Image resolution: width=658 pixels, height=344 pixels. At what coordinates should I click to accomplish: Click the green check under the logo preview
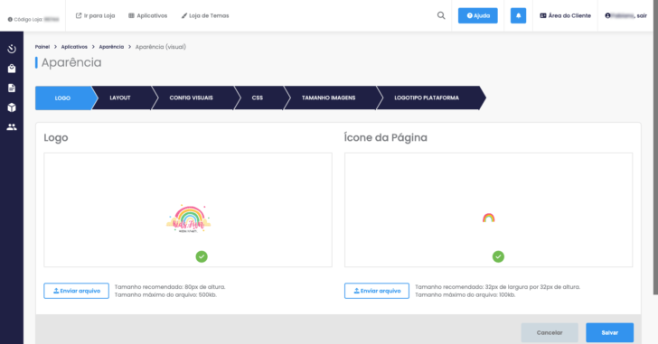pyautogui.click(x=202, y=256)
